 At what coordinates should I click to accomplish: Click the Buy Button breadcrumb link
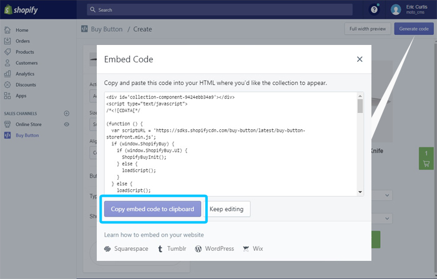pos(107,29)
